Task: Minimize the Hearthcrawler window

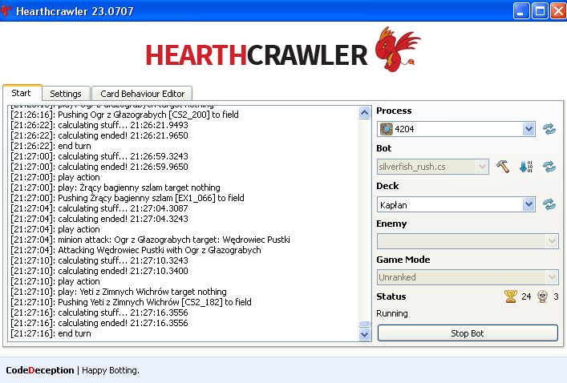Action: click(x=520, y=11)
